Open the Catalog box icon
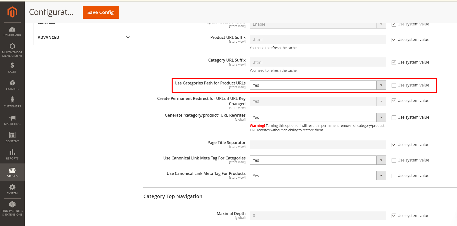Image resolution: width=457 pixels, height=226 pixels. (12, 83)
